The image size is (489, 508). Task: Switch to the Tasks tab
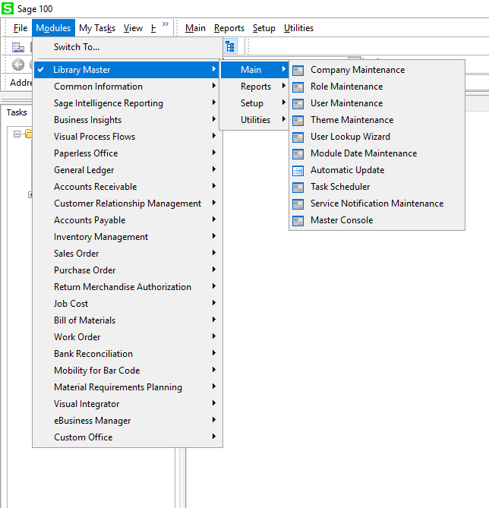click(x=17, y=112)
